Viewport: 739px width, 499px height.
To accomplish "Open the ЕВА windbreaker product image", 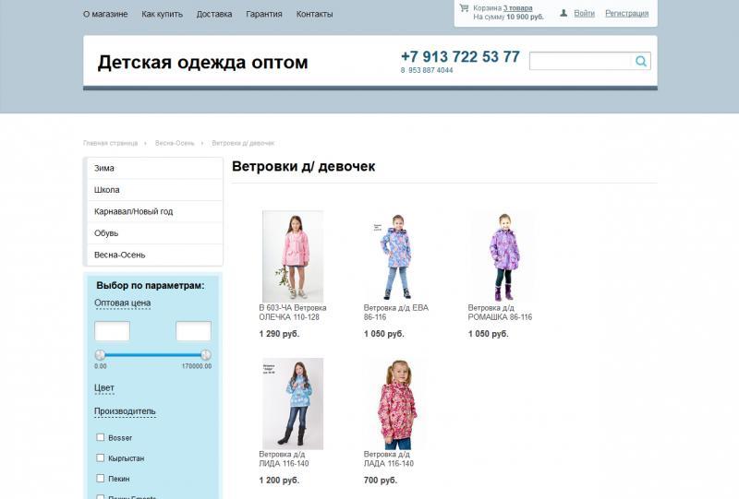I will pos(397,255).
